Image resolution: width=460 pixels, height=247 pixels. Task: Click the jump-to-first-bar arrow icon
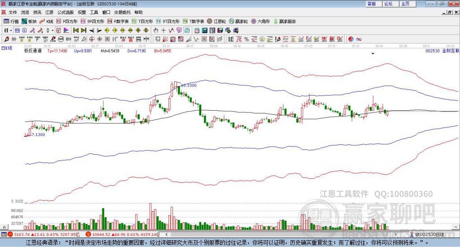click(75, 30)
